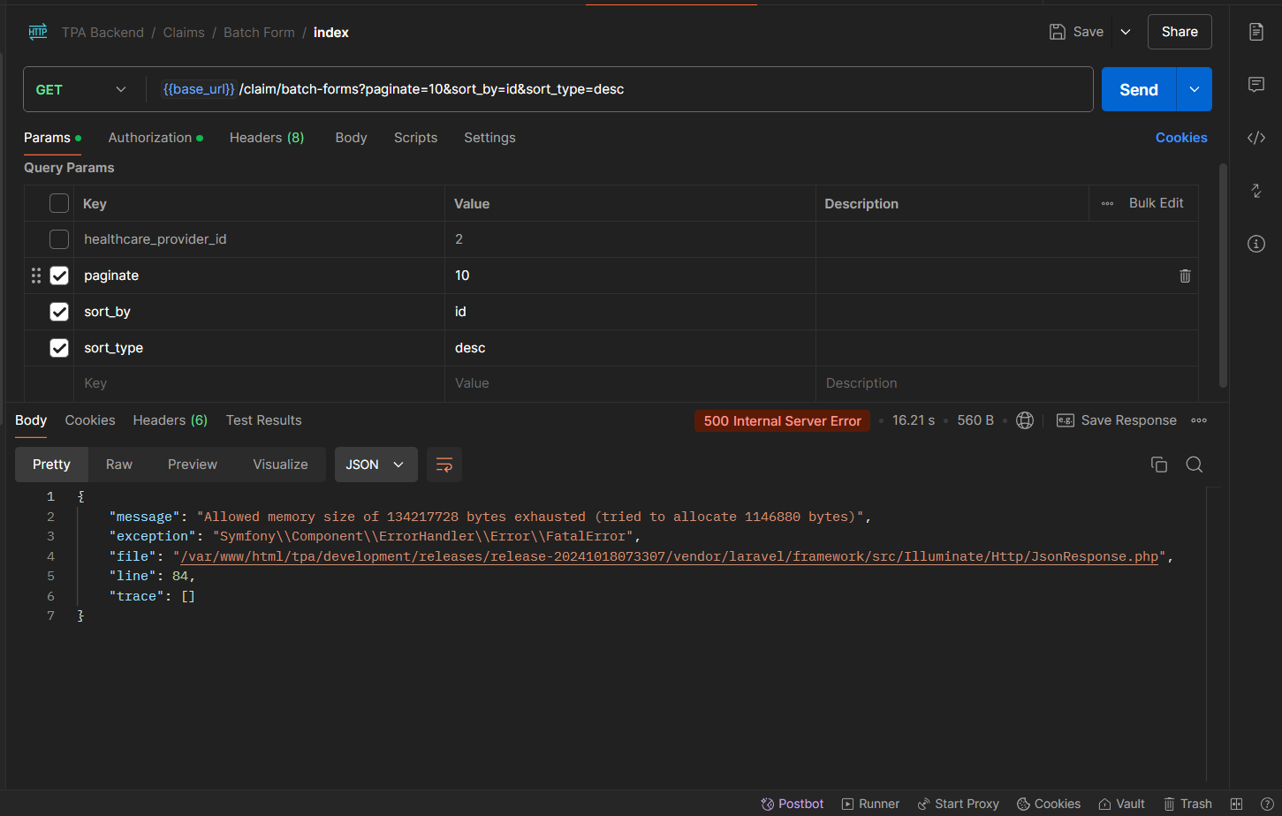Copy the response body using copy icon
The height and width of the screenshot is (816, 1282).
pyautogui.click(x=1158, y=465)
